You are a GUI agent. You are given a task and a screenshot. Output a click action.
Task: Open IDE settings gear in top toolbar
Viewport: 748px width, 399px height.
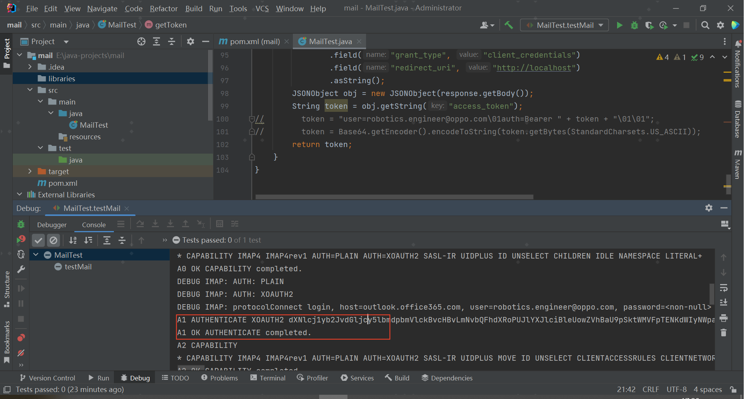[x=720, y=25]
